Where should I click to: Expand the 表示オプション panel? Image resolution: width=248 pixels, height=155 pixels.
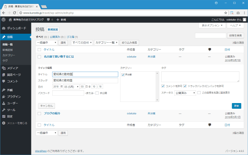212,25
